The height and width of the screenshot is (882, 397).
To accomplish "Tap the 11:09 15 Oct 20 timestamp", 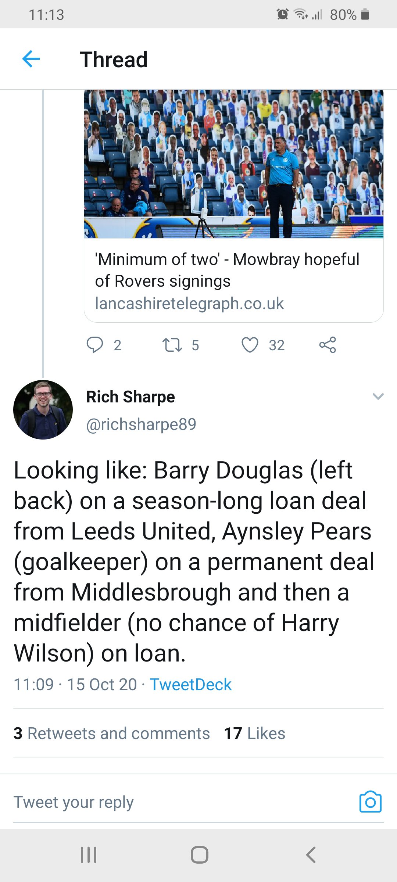I will point(75,685).
